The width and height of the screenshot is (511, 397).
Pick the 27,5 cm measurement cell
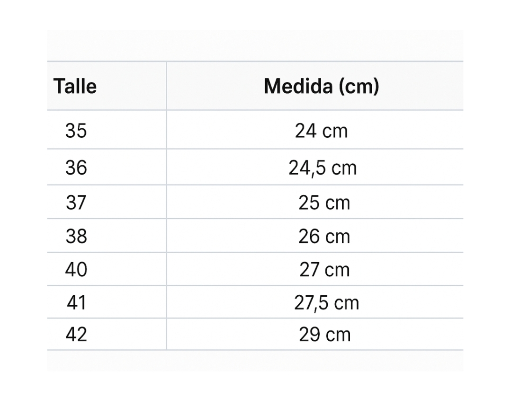point(326,303)
